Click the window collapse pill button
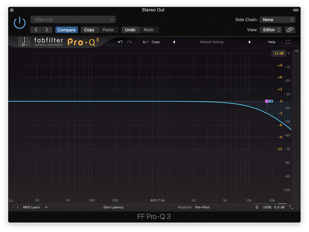Image resolution: width=309 pixels, height=232 pixels. (x=295, y=10)
